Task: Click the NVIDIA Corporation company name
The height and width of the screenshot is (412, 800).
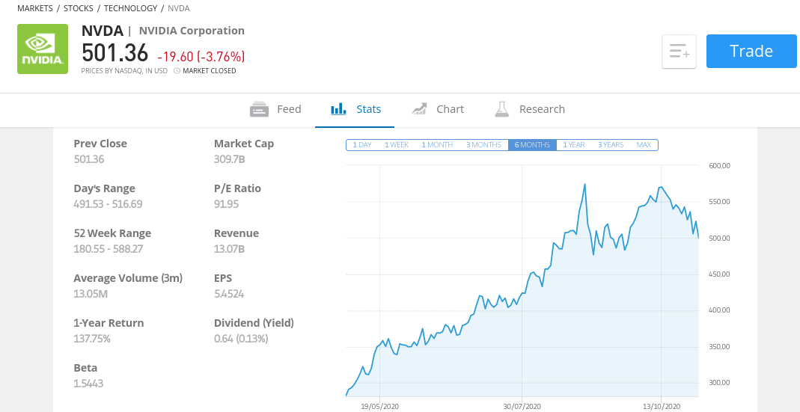Action: pos(192,31)
